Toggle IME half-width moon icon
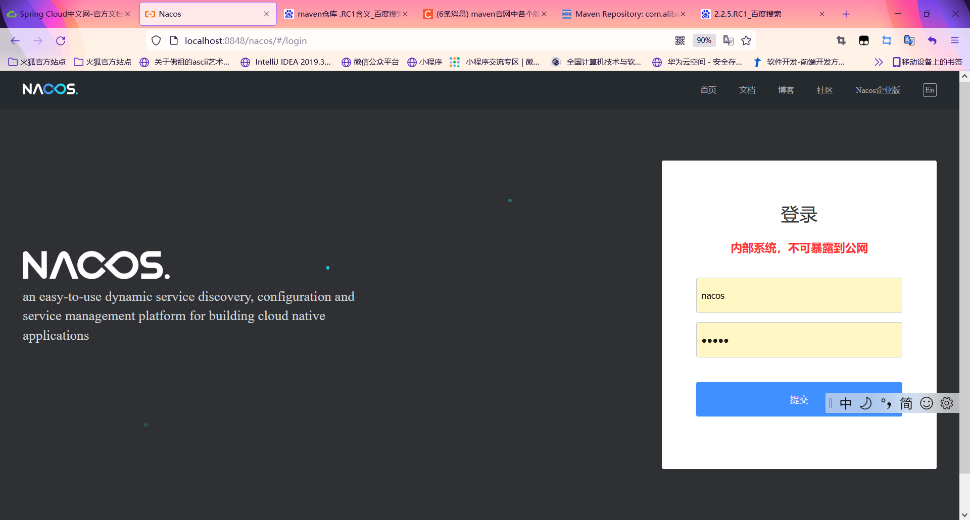The height and width of the screenshot is (520, 970). pos(866,403)
